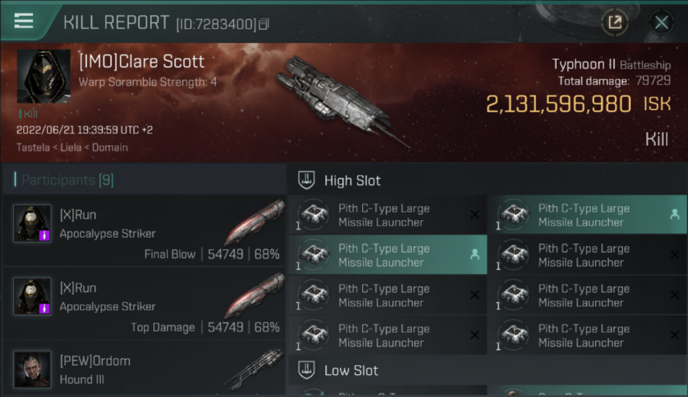Copy the kill report ID
This screenshot has width=688, height=397.
coord(264,24)
